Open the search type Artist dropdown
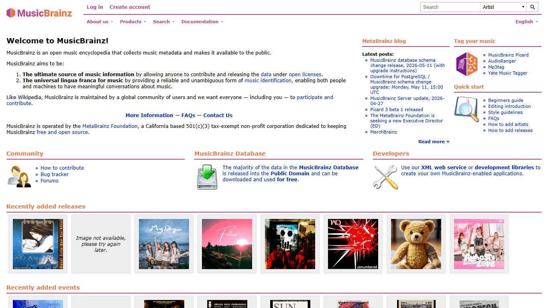This screenshot has width=548, height=308. click(503, 7)
